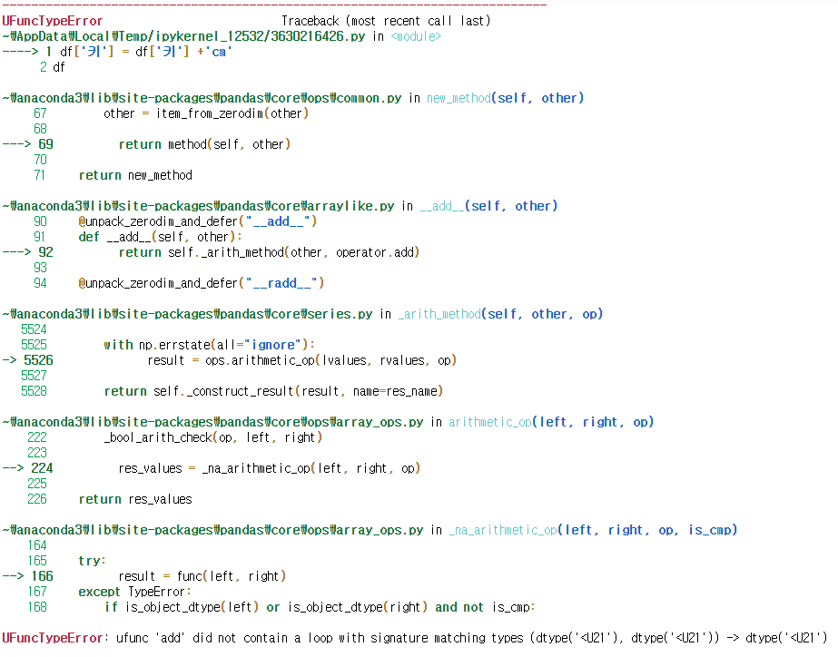This screenshot has height=657, width=838.
Task: Click line 71 'return new_method'
Action: point(135,175)
